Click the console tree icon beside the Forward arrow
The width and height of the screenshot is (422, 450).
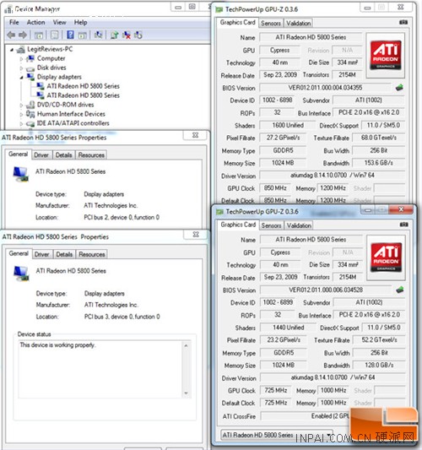[x=39, y=35]
